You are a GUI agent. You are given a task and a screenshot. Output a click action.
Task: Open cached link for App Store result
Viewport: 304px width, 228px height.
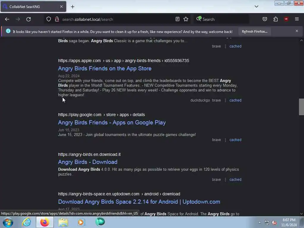(235, 100)
